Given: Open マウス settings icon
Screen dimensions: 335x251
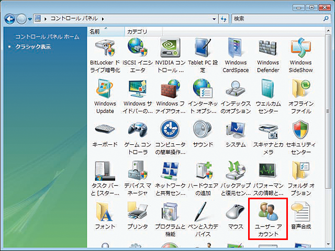Looking at the screenshot, I should click(236, 216).
